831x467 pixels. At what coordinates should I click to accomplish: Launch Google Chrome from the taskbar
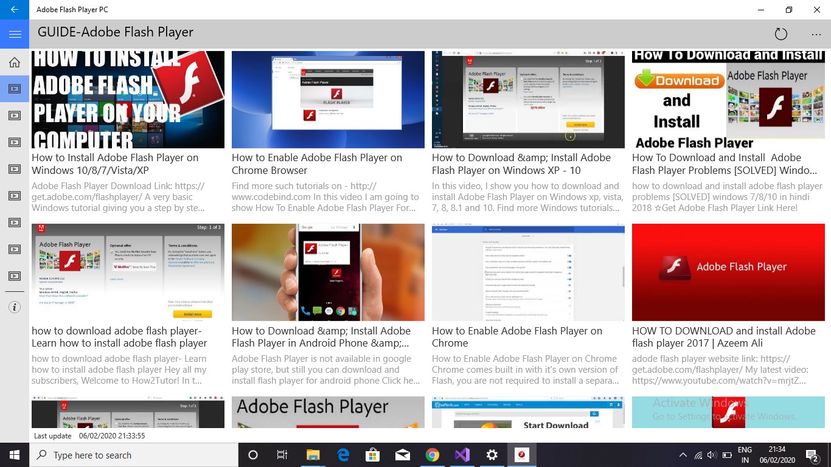coord(432,455)
